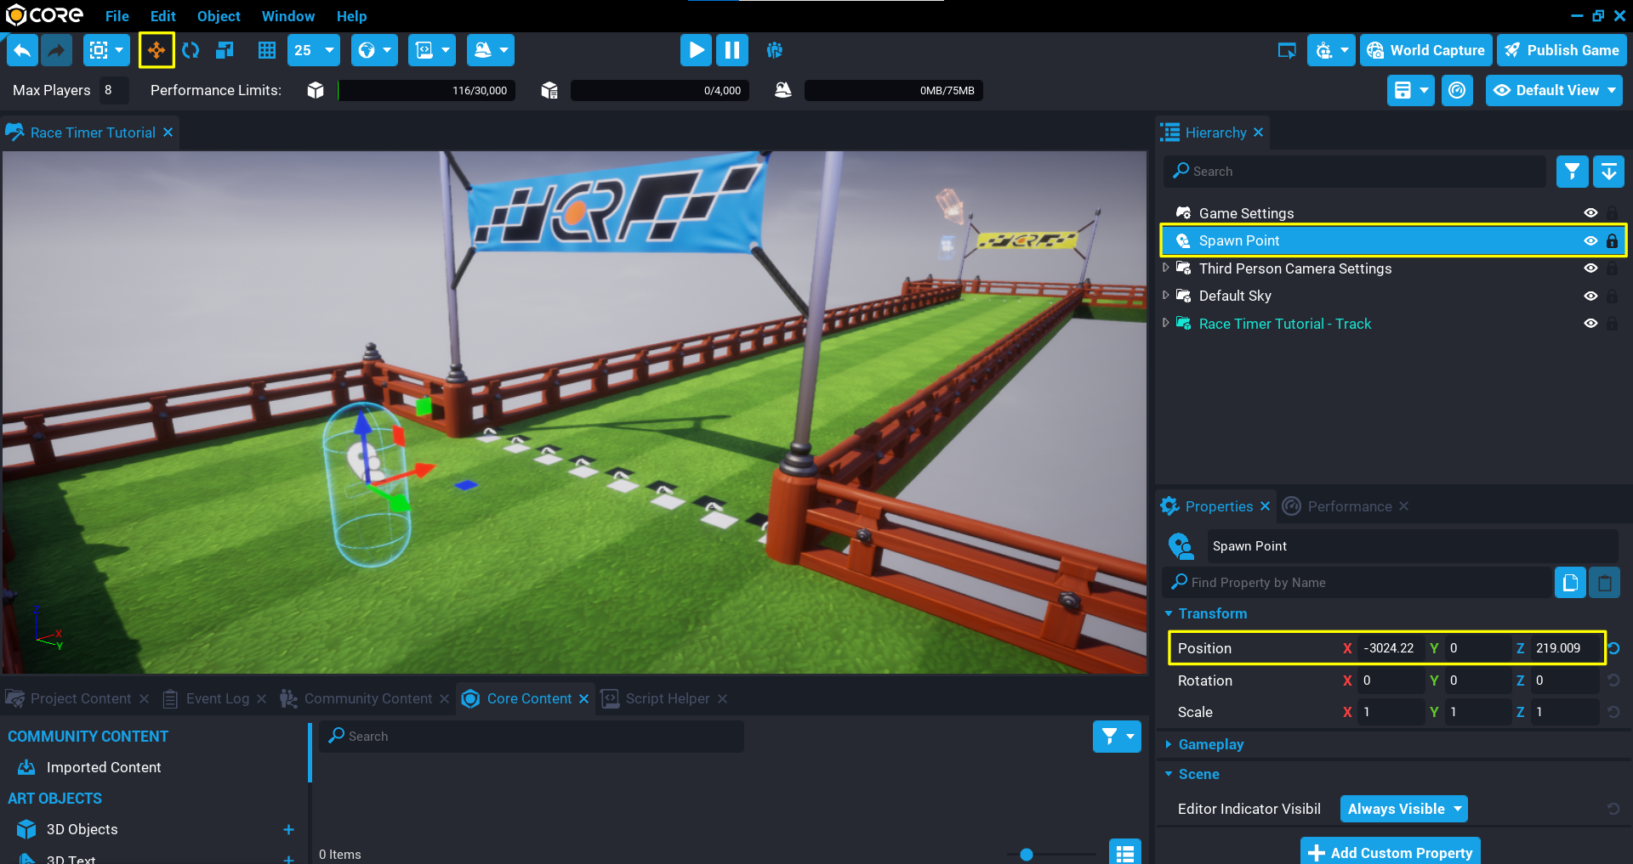
Task: Expand the Gameplay properties section
Action: pyautogui.click(x=1210, y=744)
